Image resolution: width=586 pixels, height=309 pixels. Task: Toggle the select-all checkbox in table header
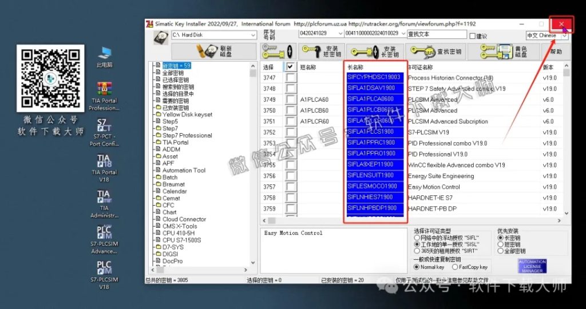click(x=290, y=67)
